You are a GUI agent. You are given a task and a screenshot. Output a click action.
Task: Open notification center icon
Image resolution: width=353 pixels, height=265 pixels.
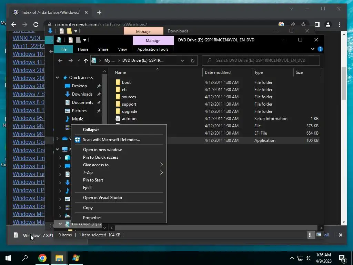coord(342,258)
